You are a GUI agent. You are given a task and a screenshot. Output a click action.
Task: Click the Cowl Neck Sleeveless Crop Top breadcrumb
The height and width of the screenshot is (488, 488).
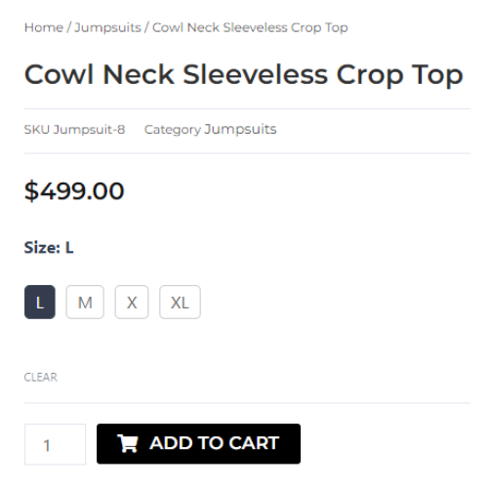[250, 28]
